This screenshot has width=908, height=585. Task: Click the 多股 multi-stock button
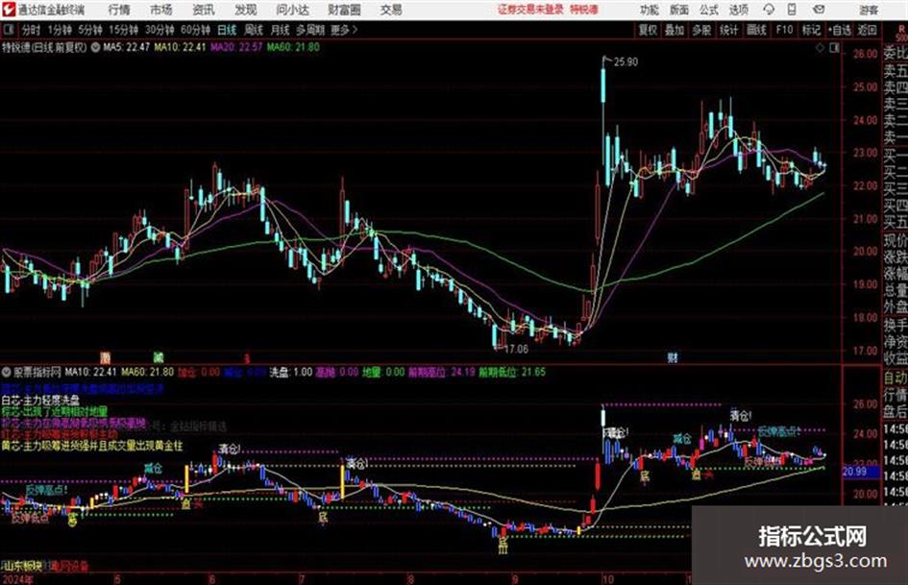pyautogui.click(x=701, y=30)
